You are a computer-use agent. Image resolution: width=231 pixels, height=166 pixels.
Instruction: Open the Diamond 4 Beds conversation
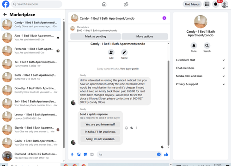[x=31, y=156]
